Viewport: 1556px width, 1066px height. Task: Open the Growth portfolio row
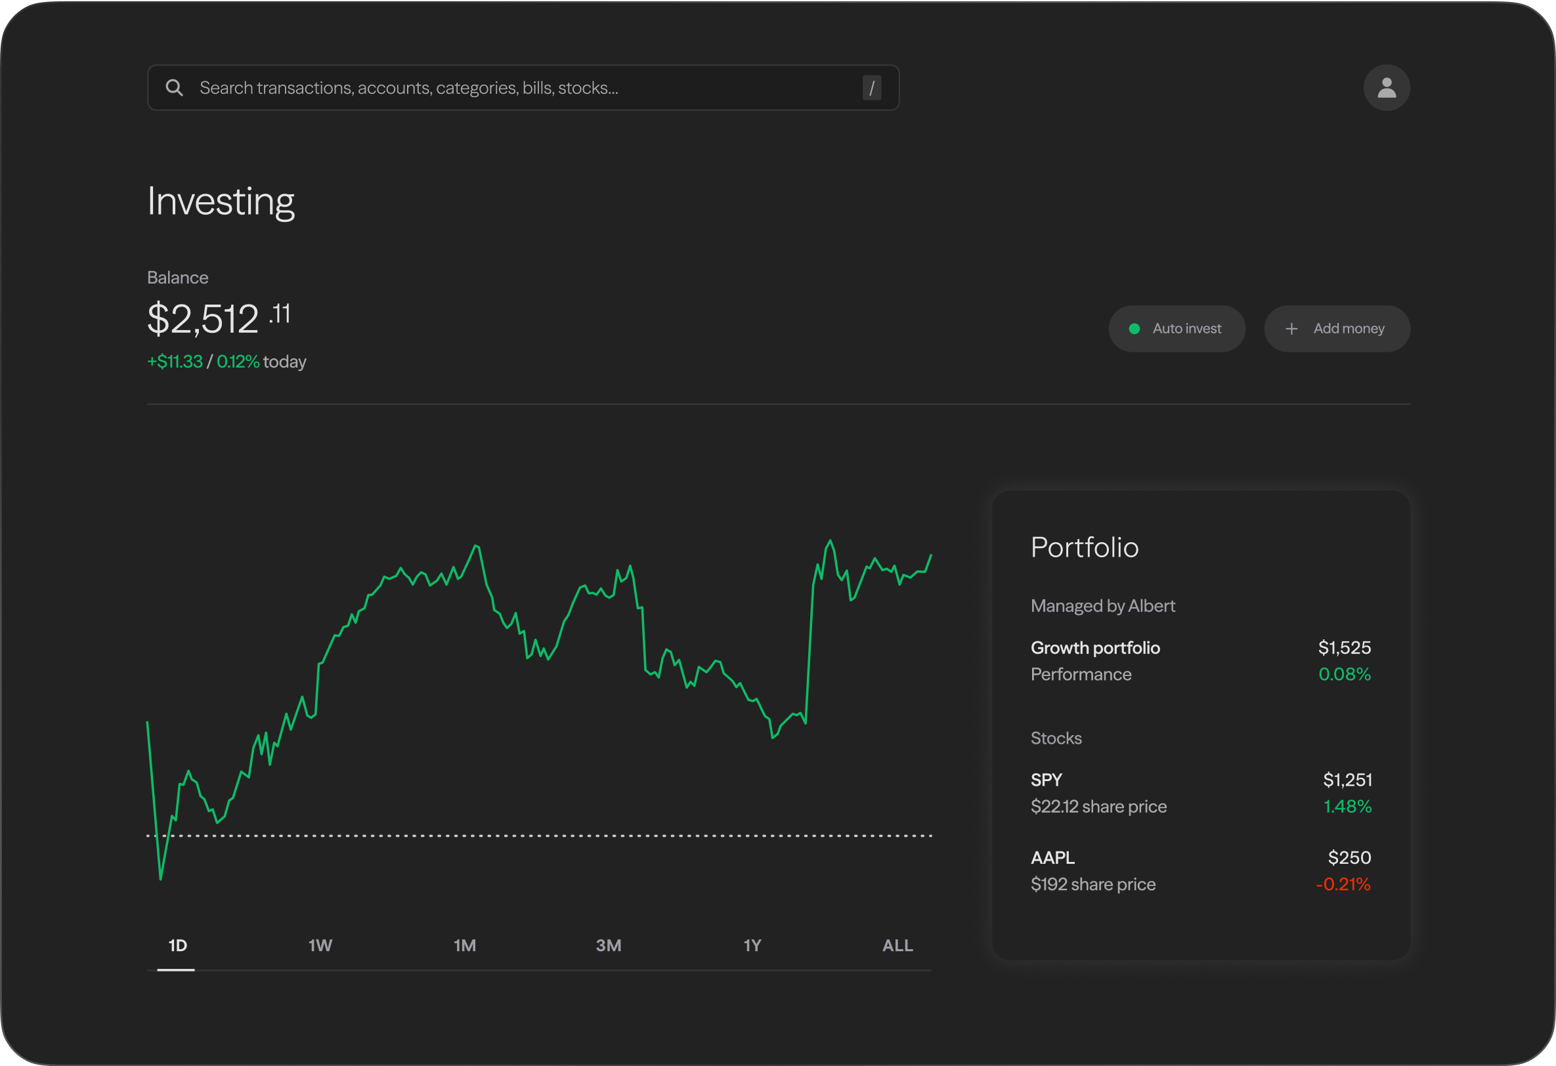pyautogui.click(x=1095, y=647)
